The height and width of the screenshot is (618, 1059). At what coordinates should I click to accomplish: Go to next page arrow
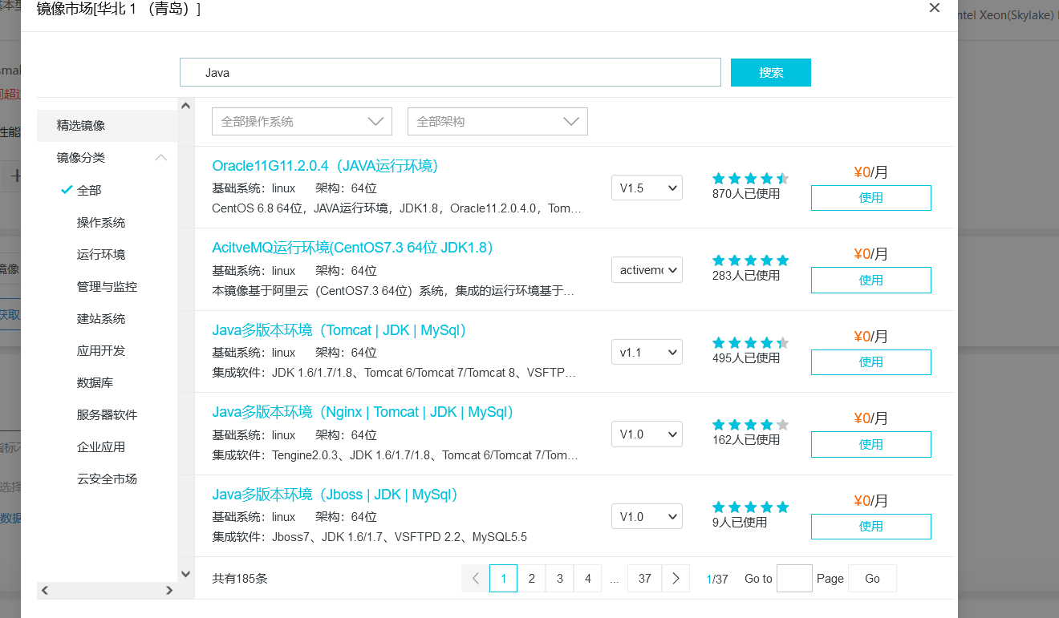tap(676, 578)
